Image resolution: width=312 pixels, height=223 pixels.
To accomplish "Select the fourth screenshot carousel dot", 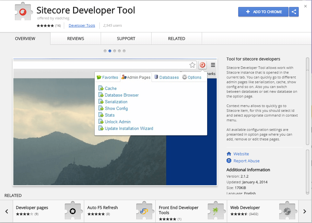I will [x=119, y=51].
